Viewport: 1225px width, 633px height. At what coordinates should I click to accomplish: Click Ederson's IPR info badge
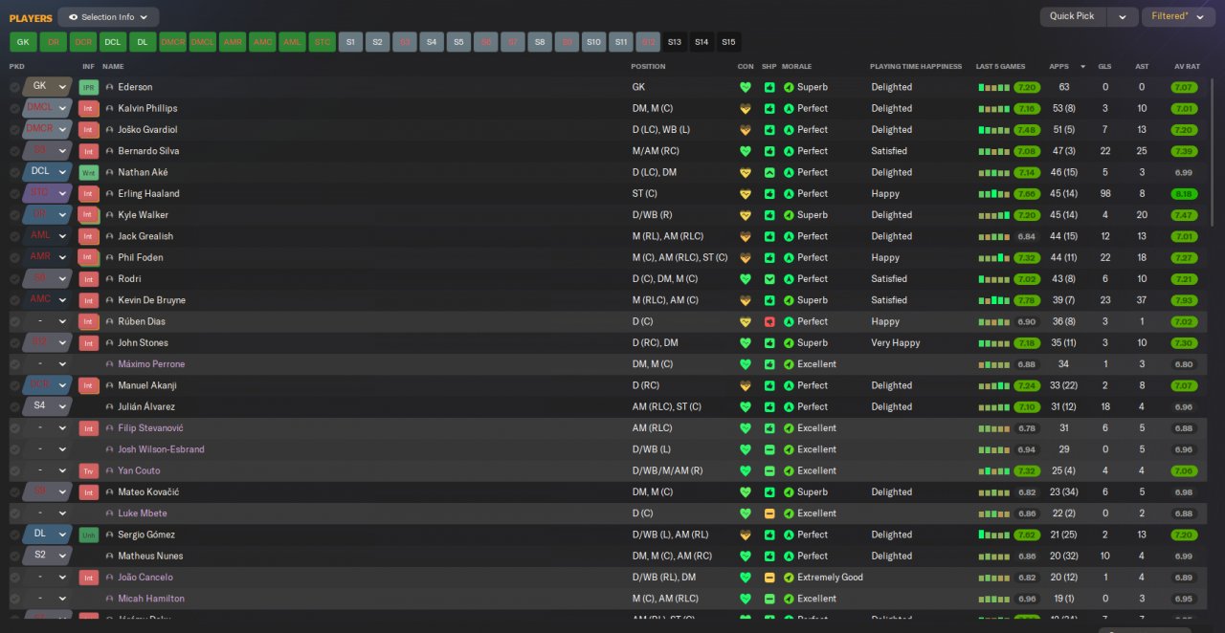[x=89, y=87]
